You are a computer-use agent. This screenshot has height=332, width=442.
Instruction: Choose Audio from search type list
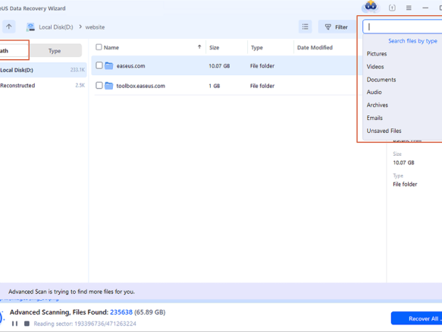[374, 92]
